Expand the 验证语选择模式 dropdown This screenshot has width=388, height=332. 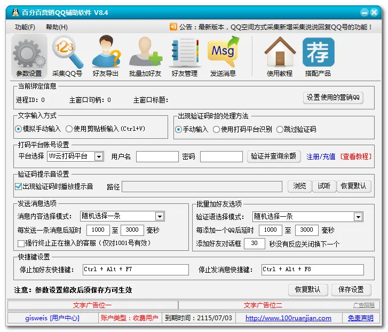(358, 217)
